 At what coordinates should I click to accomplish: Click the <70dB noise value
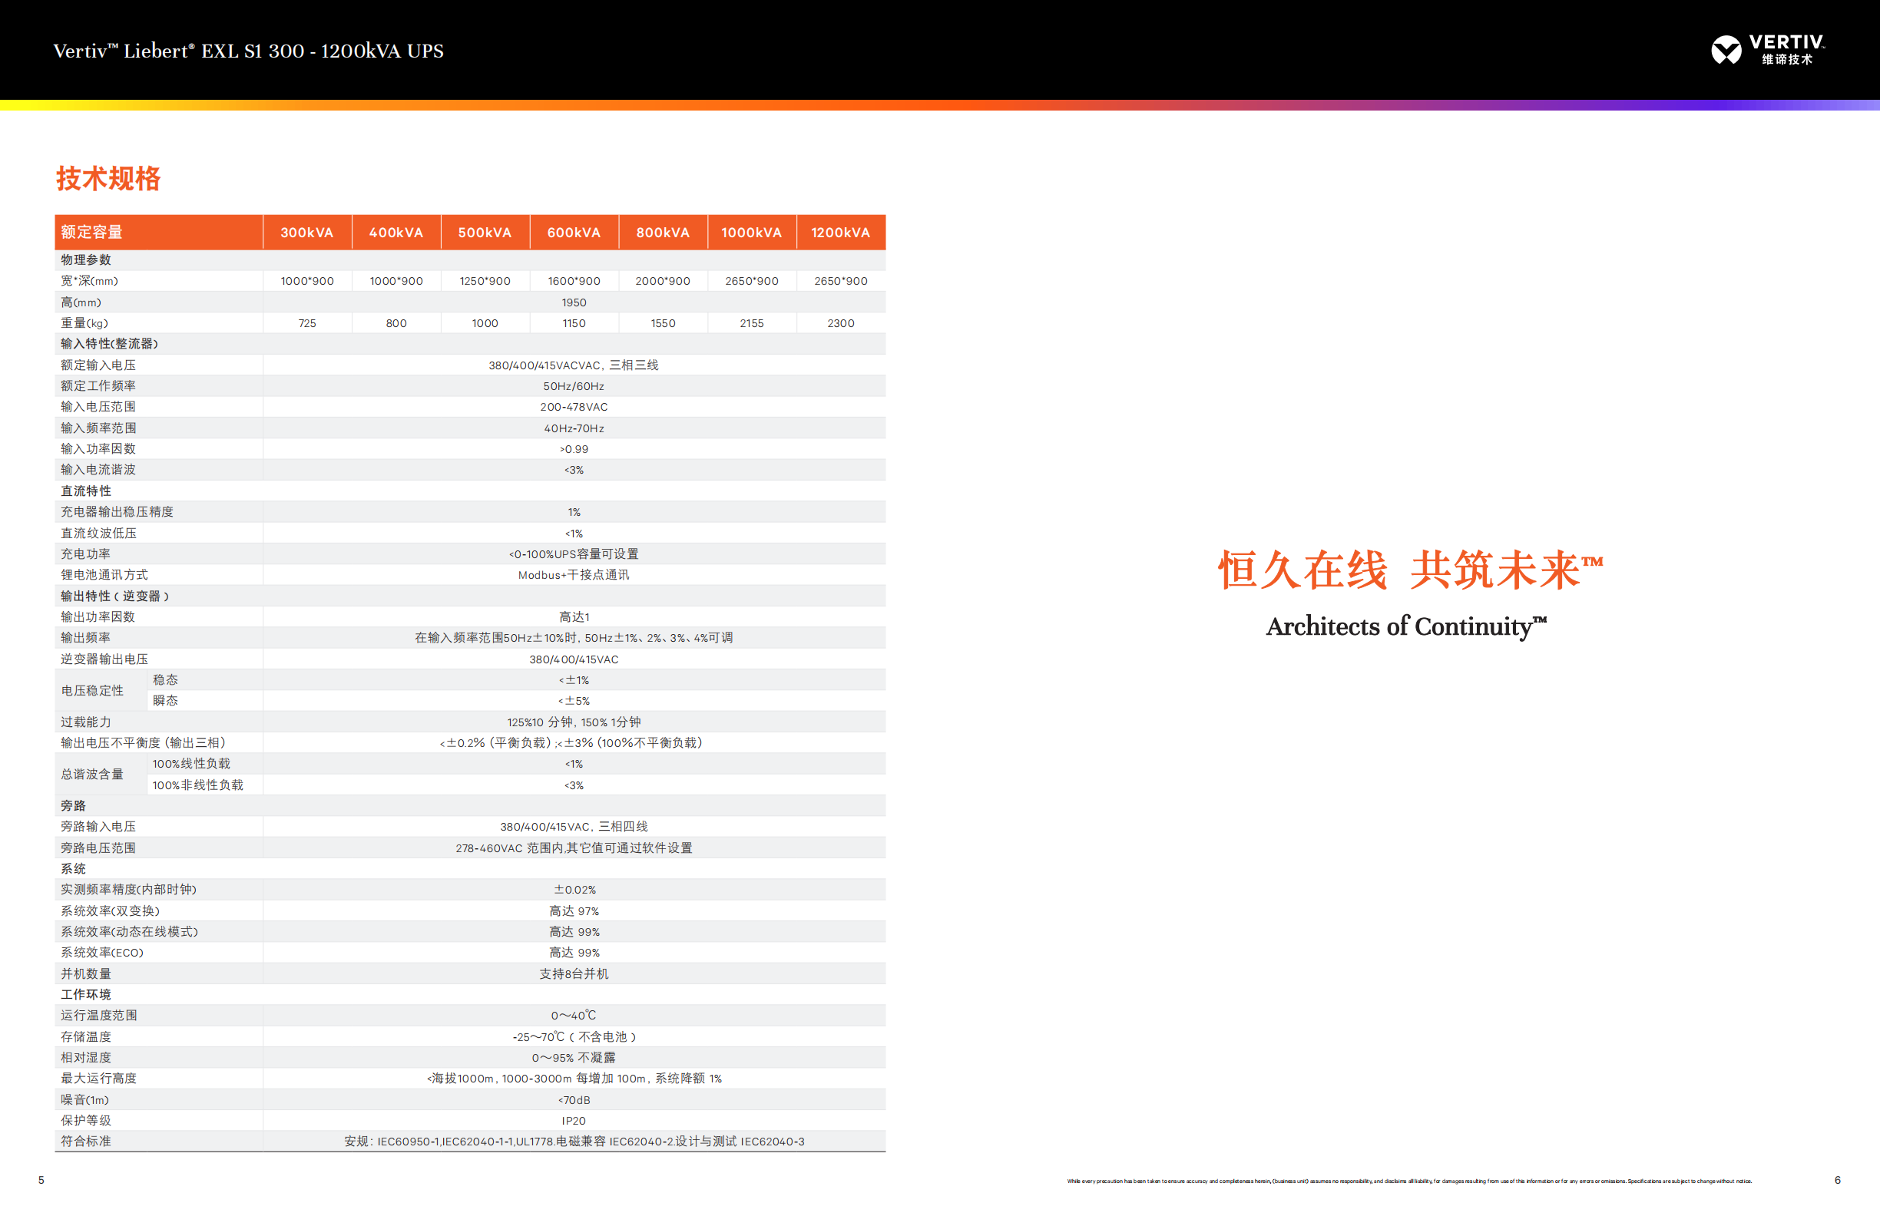[x=574, y=1100]
